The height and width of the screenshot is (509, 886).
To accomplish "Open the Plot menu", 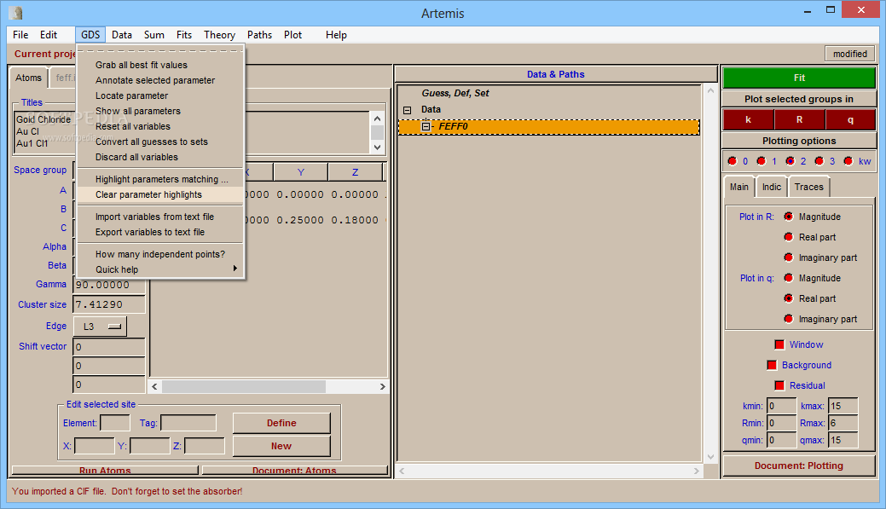I will [x=292, y=34].
